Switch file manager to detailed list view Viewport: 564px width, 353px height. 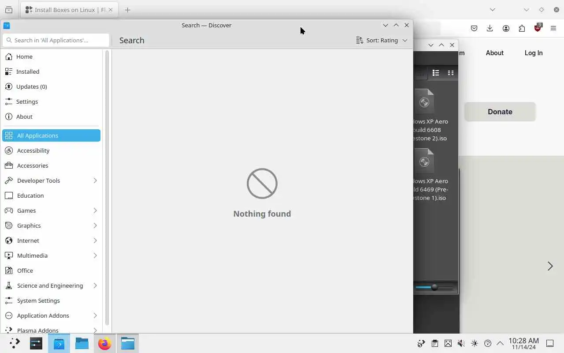(x=436, y=73)
